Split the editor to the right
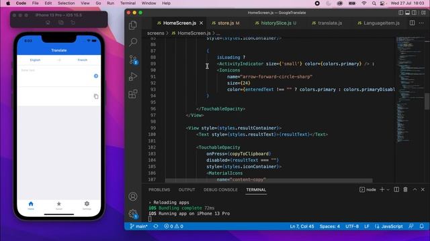The width and height of the screenshot is (430, 241). 412,23
